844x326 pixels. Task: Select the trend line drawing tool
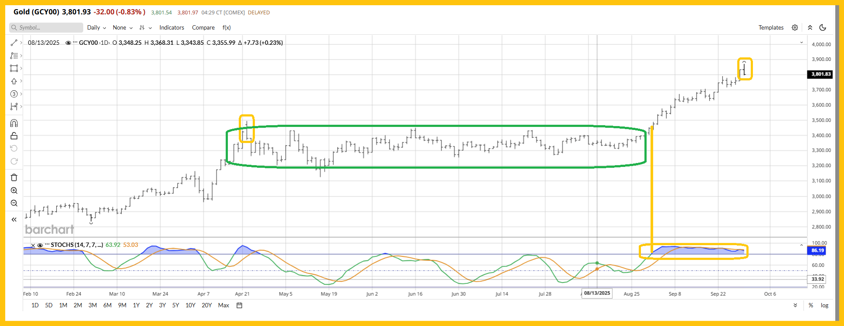(14, 43)
